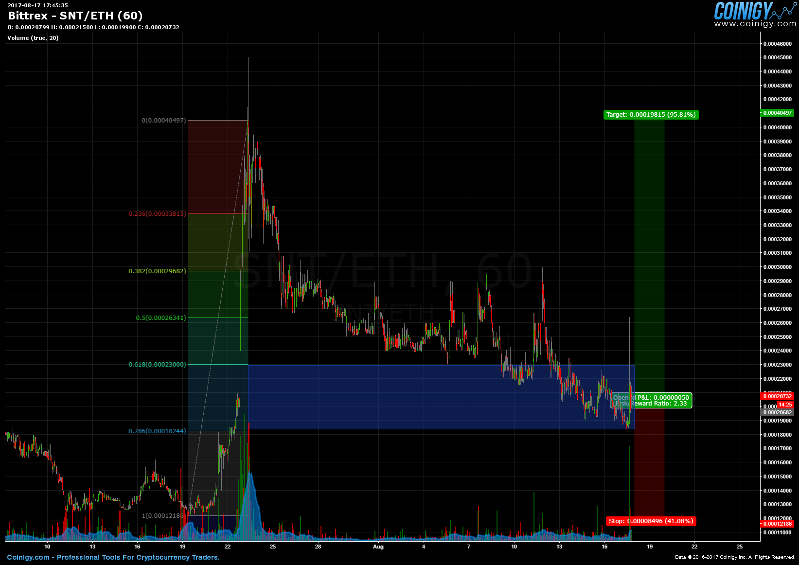Click the 2017-08-17 17:45:35 timestamp
Viewport: 799px width, 565px height.
(x=37, y=5)
